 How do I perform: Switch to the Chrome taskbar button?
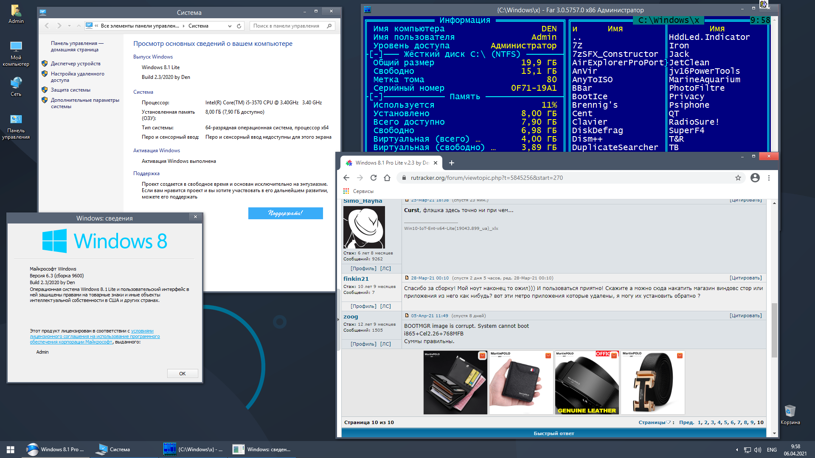coord(56,450)
